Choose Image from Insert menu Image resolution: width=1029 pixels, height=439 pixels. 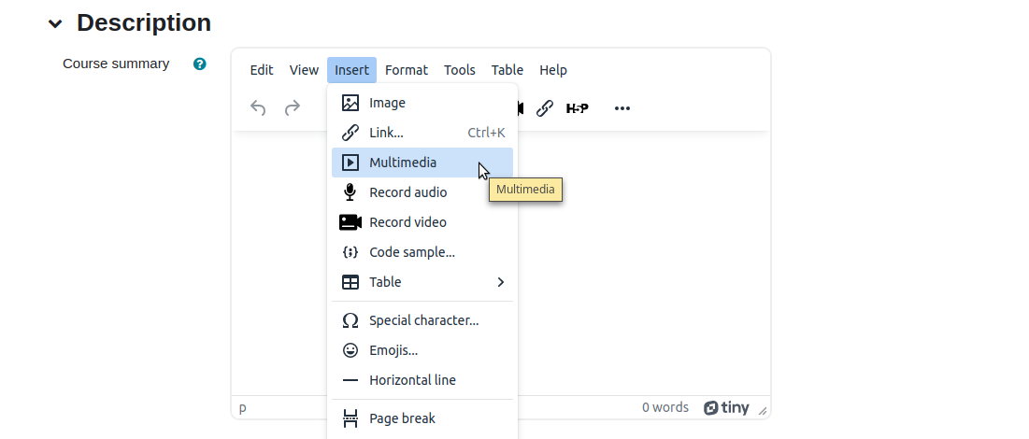[422, 103]
